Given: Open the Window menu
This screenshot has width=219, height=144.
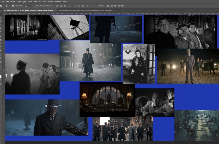Looking at the screenshot, I should [58, 2].
